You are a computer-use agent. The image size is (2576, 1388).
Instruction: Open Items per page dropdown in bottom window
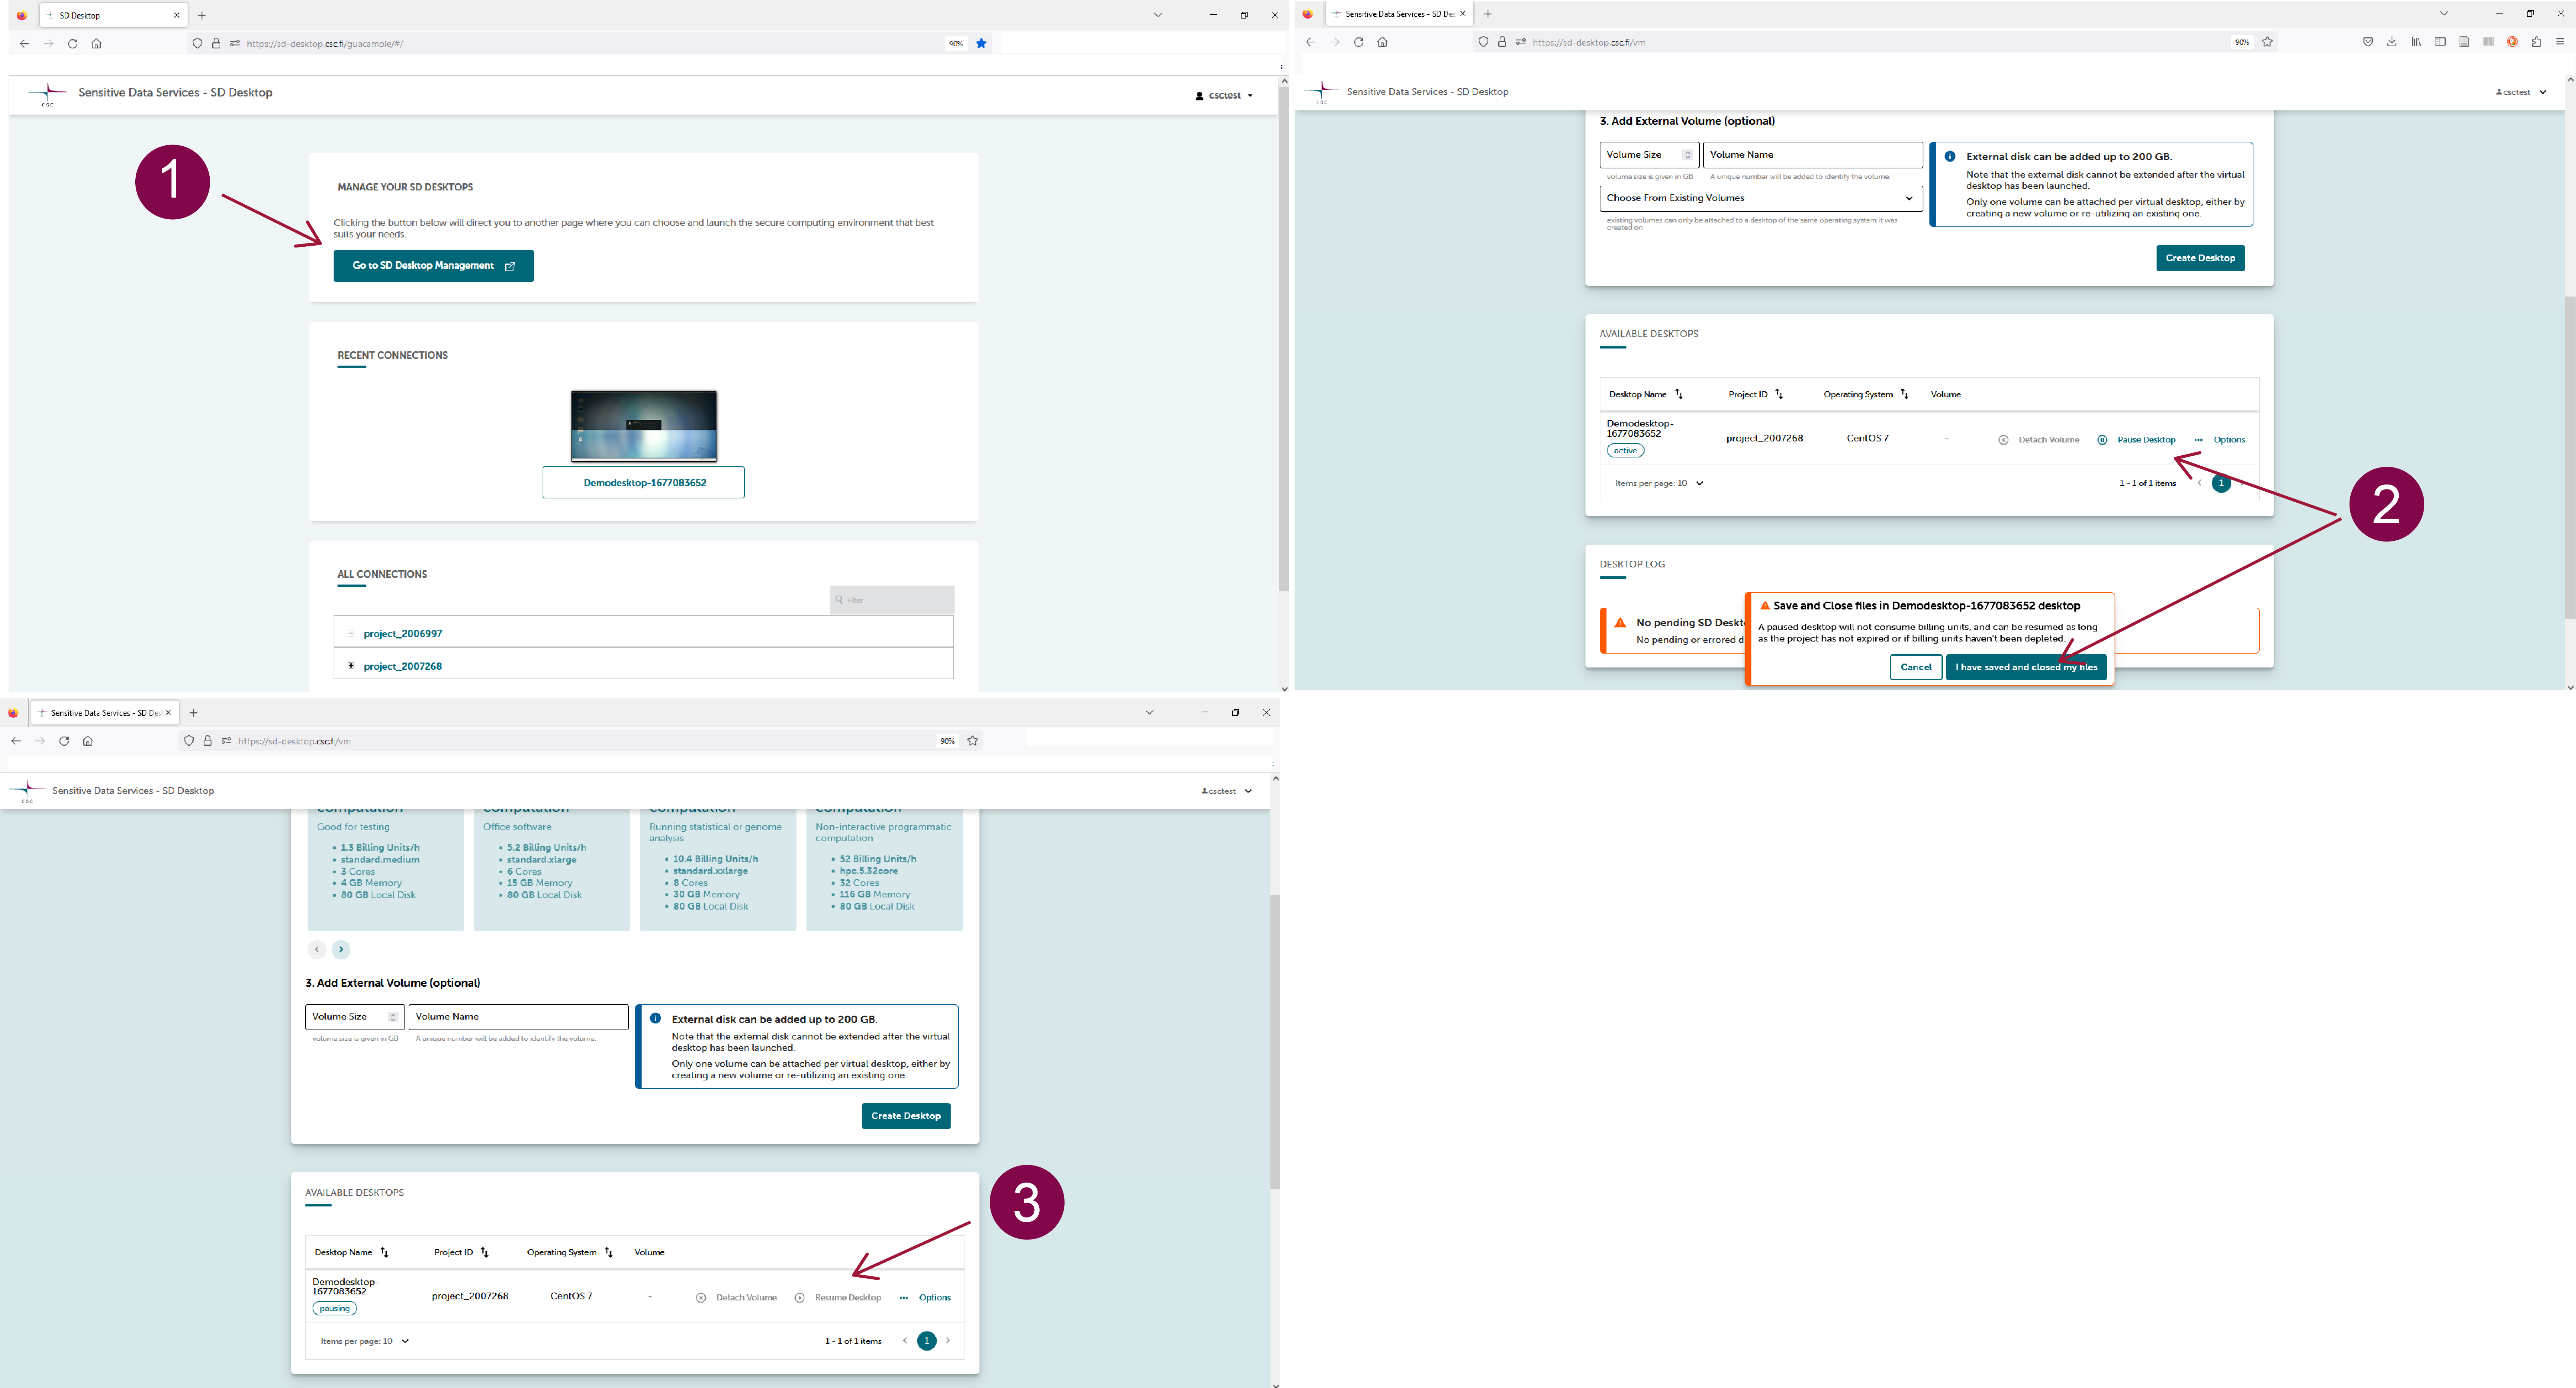365,1341
